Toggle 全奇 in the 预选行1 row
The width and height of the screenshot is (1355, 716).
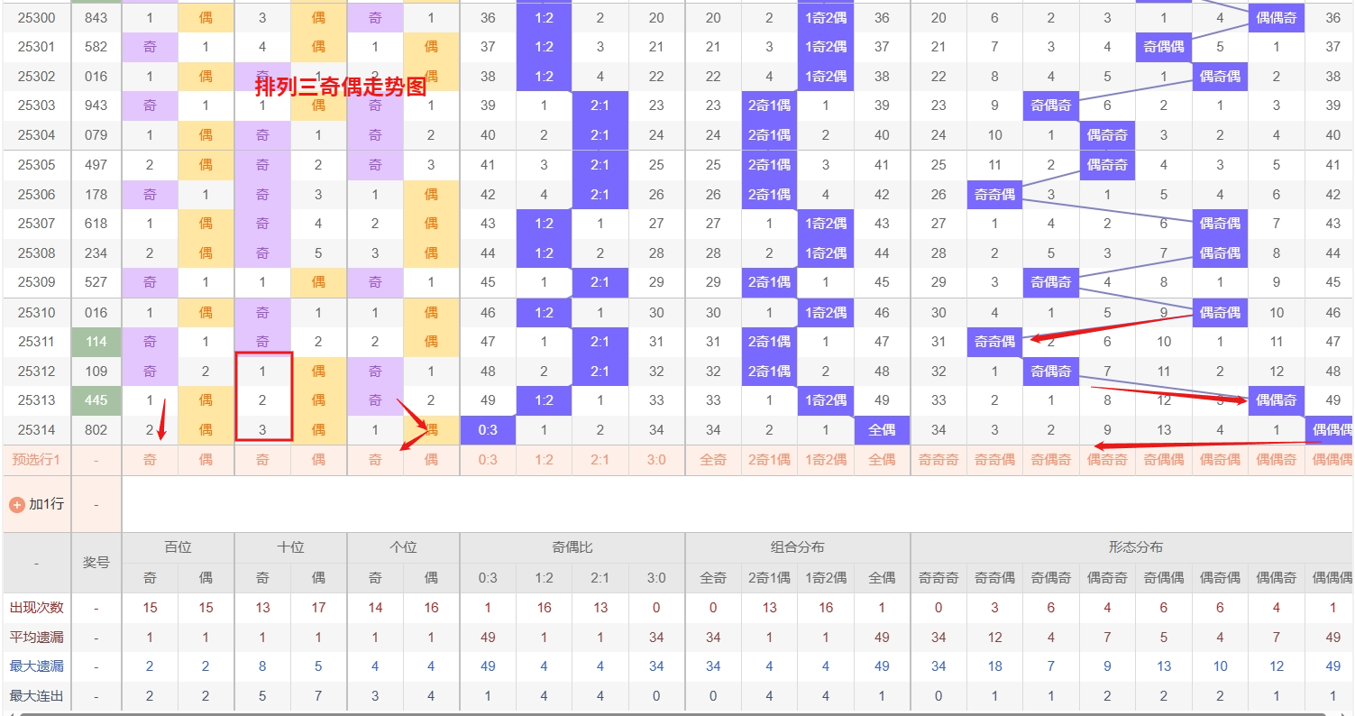click(713, 460)
